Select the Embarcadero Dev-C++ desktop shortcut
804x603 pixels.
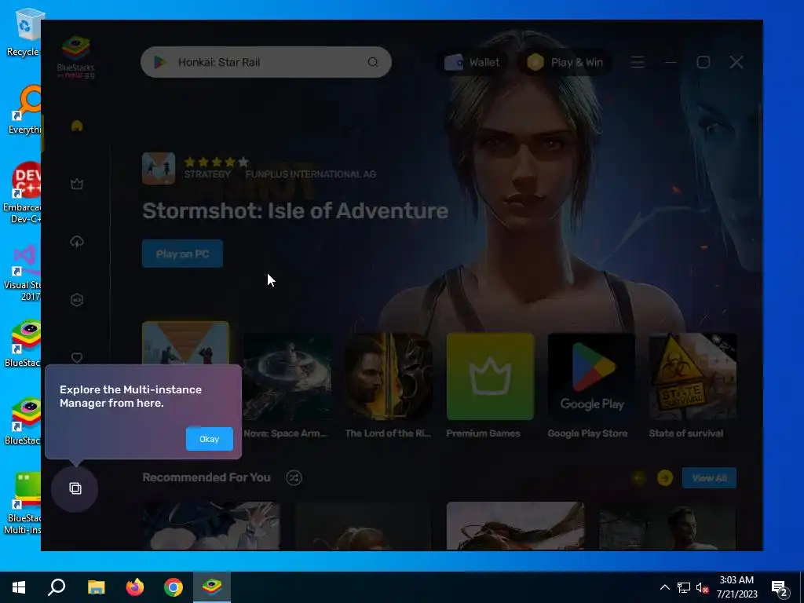click(x=21, y=192)
